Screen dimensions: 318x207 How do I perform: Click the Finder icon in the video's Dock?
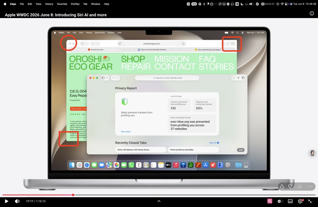click(72, 165)
